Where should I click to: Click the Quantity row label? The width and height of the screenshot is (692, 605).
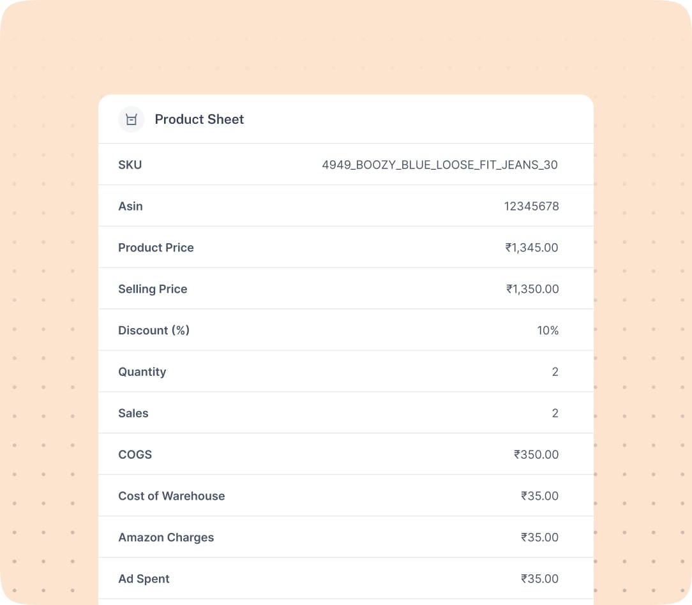tap(142, 372)
